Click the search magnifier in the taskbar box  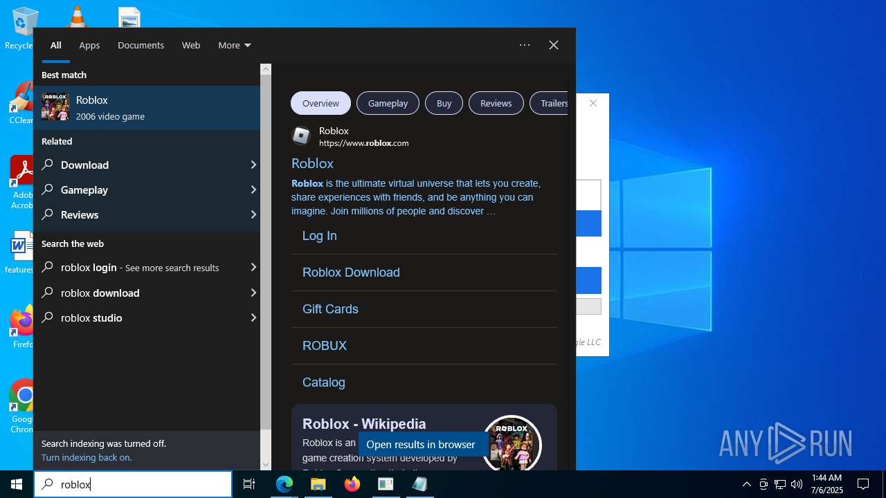(47, 484)
